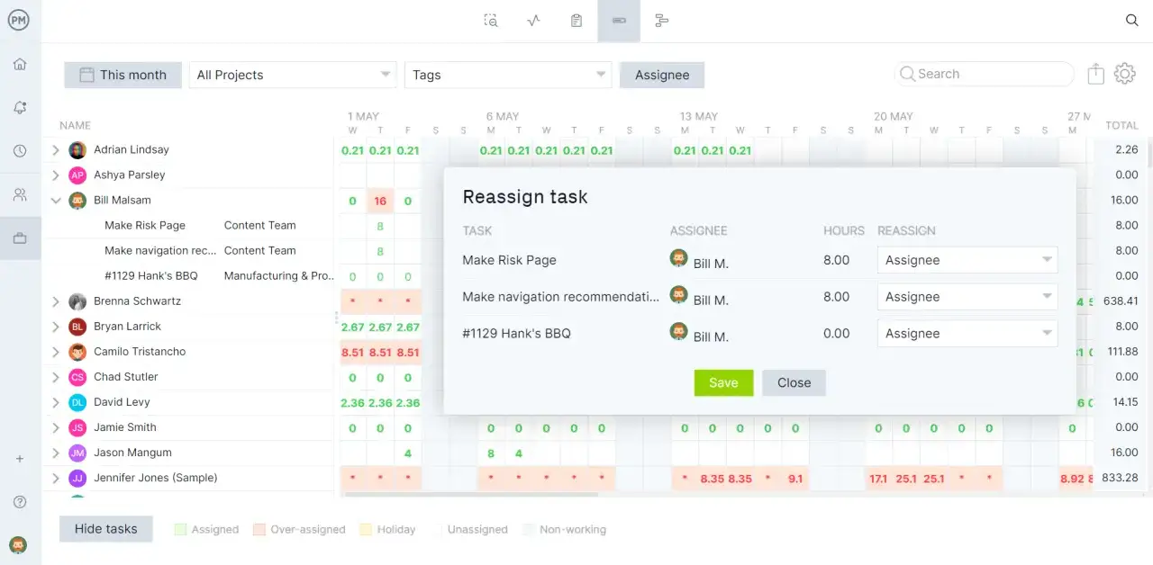Save the task reassignment

pos(723,382)
